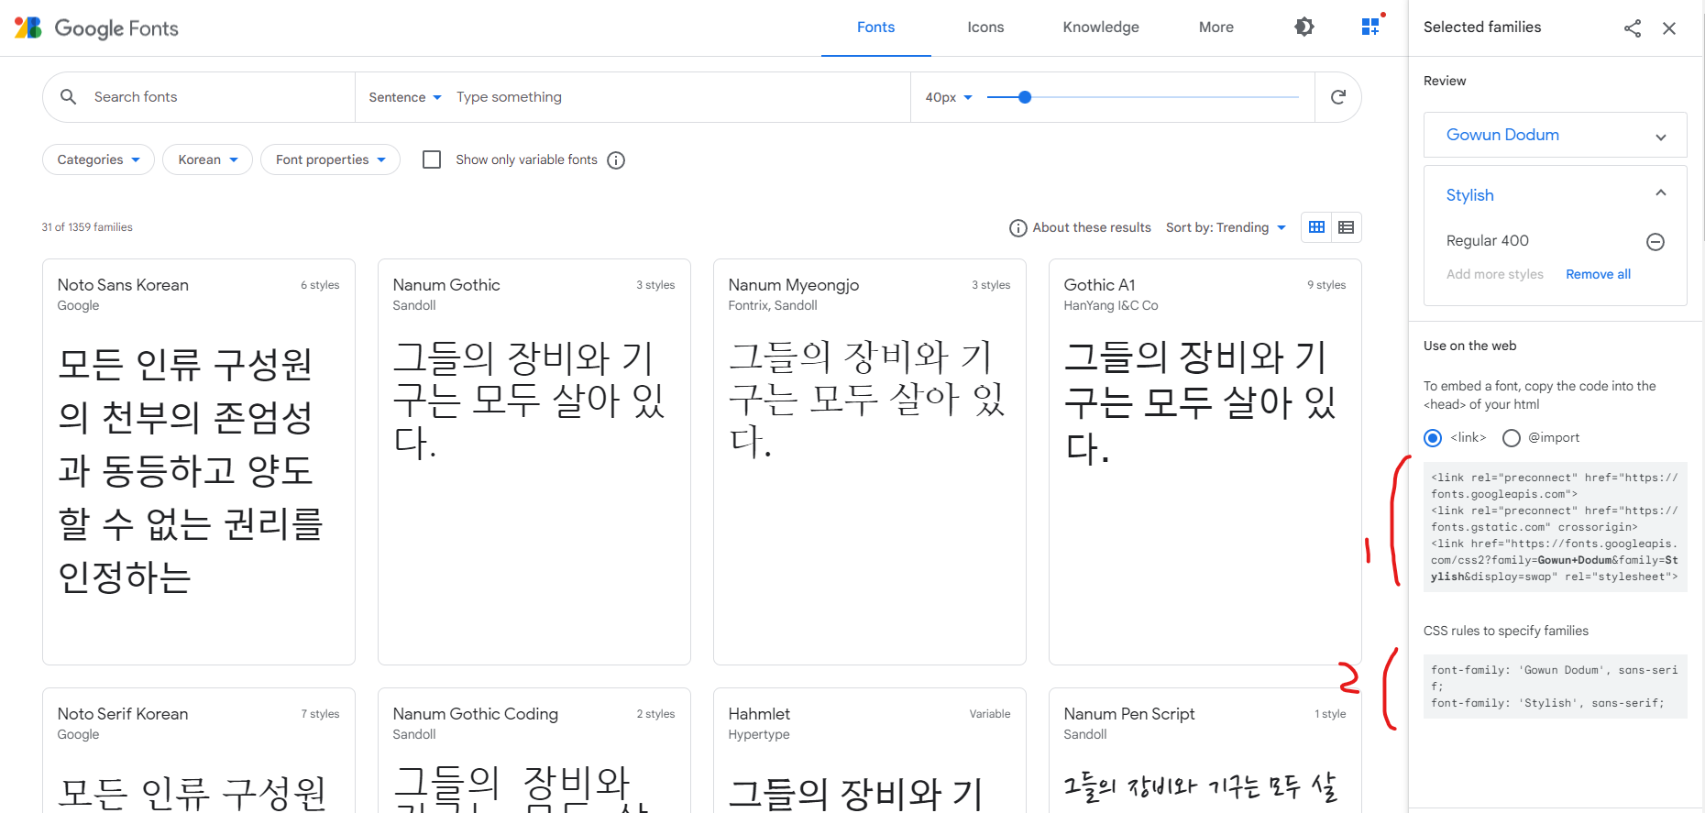Click the 'Use on the web' heading
The width and height of the screenshot is (1705, 813).
tap(1469, 346)
